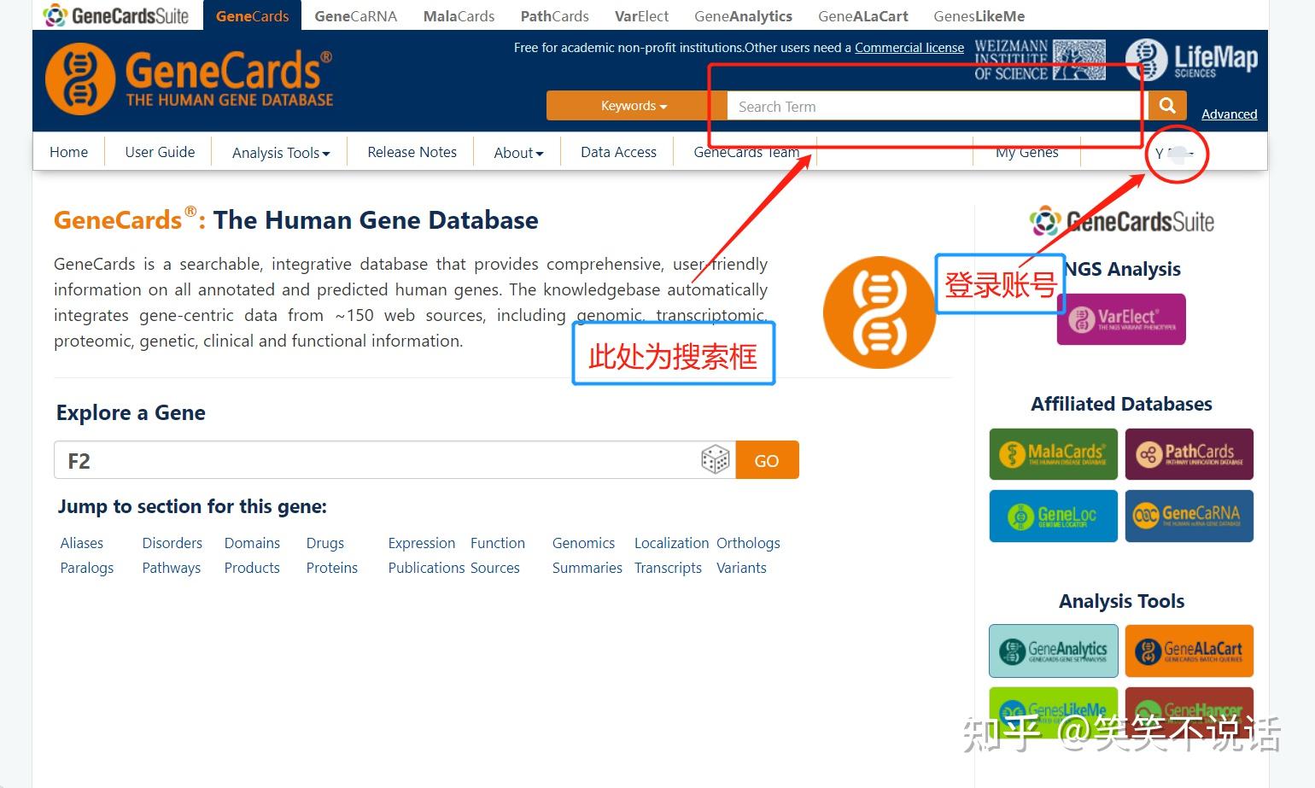Click the LifeMap Sciences logo
The width and height of the screenshot is (1315, 788).
point(1192,59)
